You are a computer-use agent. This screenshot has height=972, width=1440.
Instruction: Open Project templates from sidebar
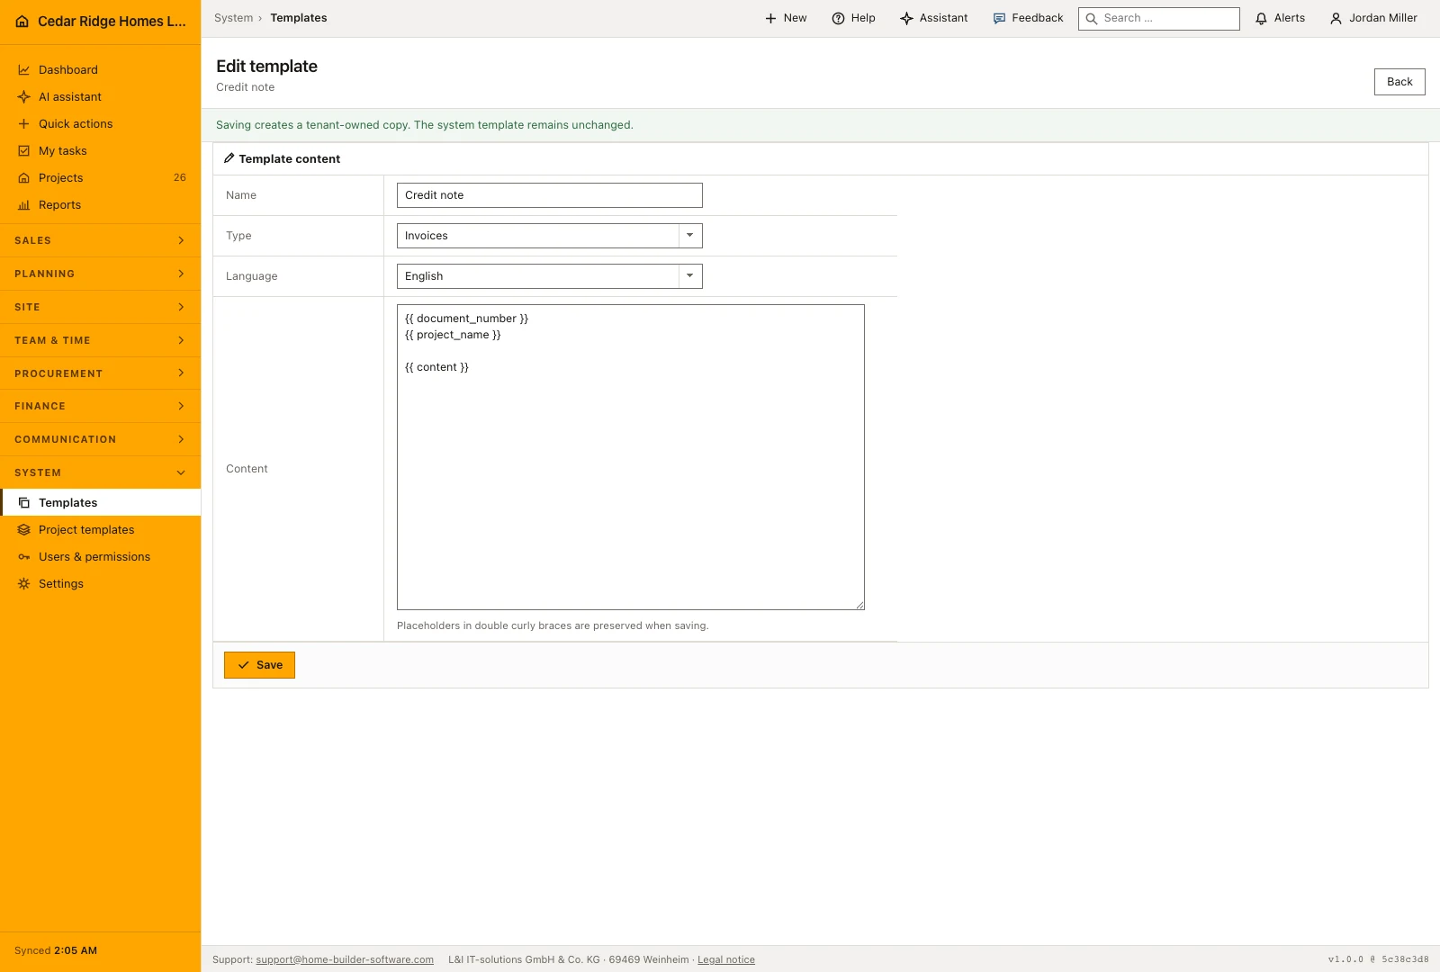(x=100, y=530)
